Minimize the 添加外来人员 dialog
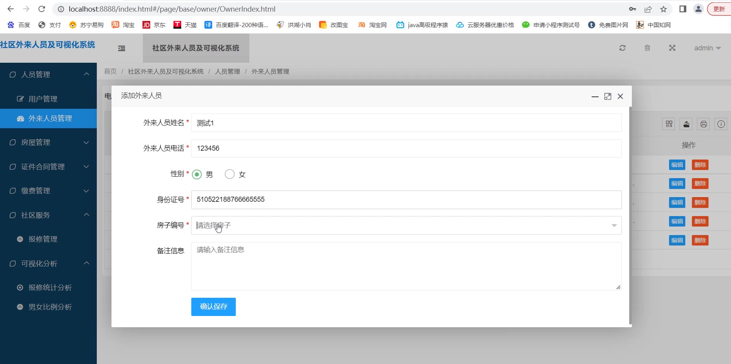 pos(595,96)
